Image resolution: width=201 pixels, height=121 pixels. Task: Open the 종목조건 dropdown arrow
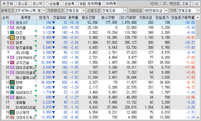[44, 11]
